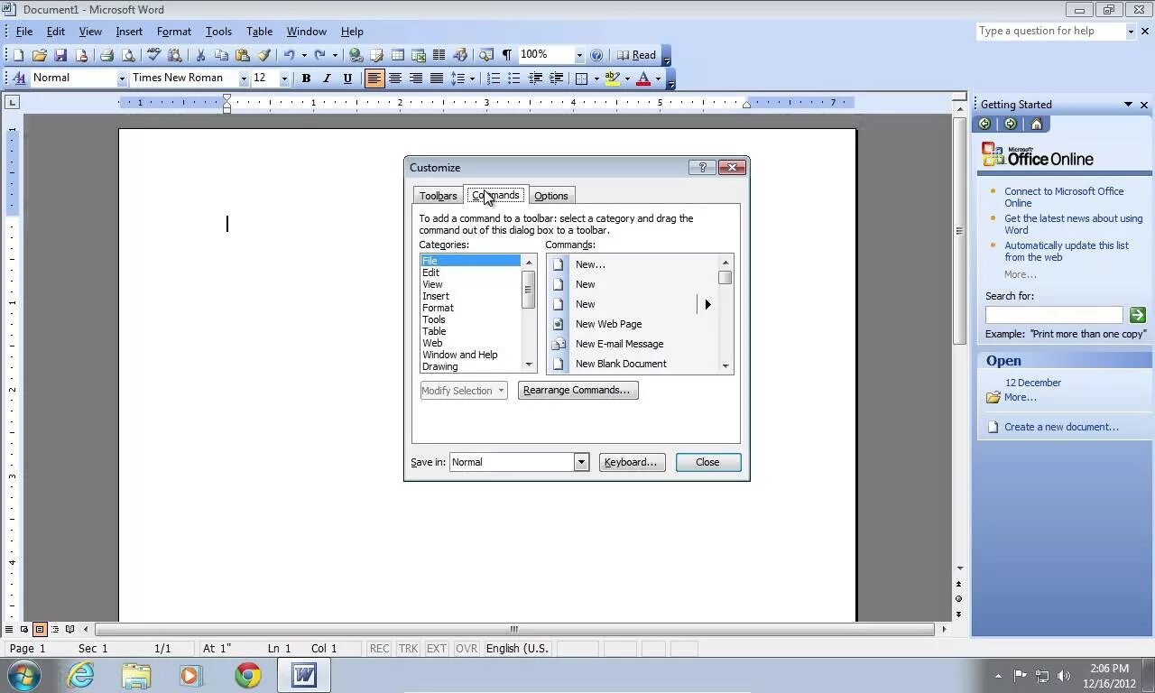The height and width of the screenshot is (693, 1155).
Task: Open the Font dropdown Times New Roman
Action: coord(243,79)
